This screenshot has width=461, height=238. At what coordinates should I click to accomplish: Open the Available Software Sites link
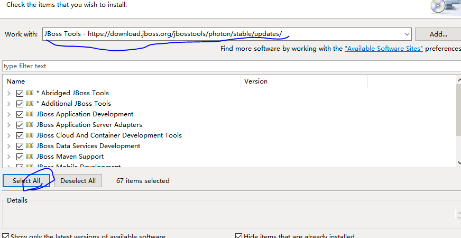pos(384,49)
